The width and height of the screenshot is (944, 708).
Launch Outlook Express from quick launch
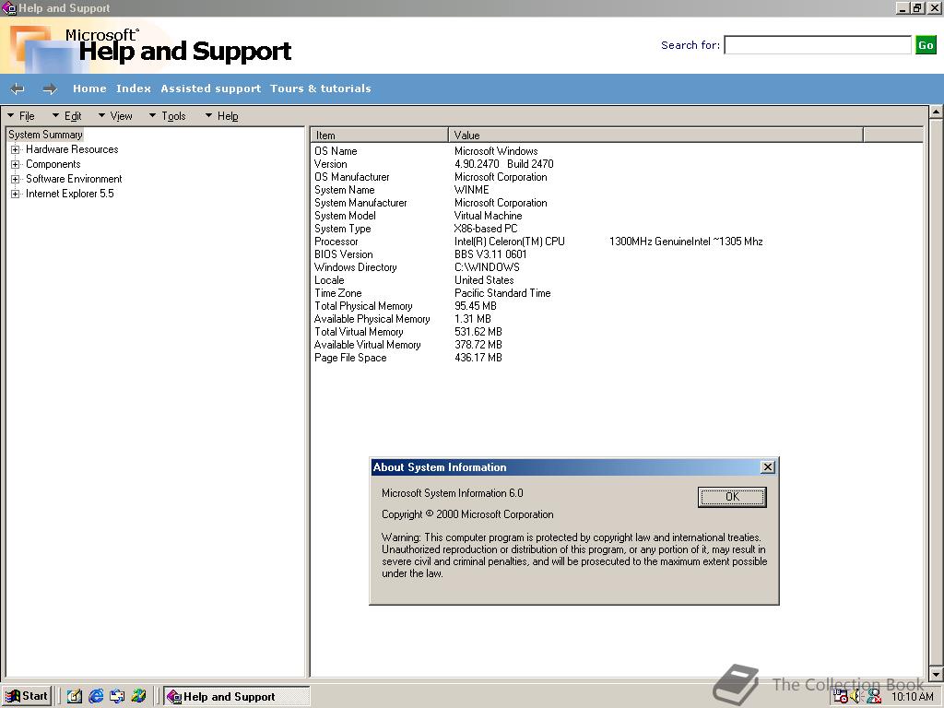click(117, 697)
